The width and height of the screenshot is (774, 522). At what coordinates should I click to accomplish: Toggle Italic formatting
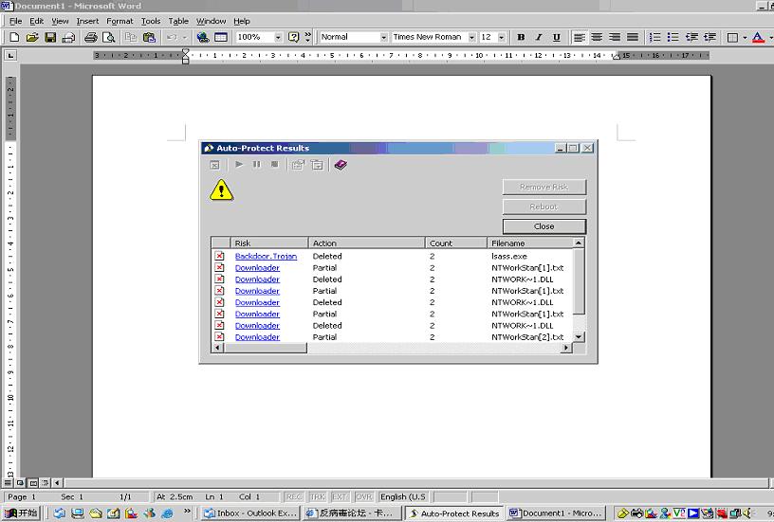pyautogui.click(x=539, y=38)
